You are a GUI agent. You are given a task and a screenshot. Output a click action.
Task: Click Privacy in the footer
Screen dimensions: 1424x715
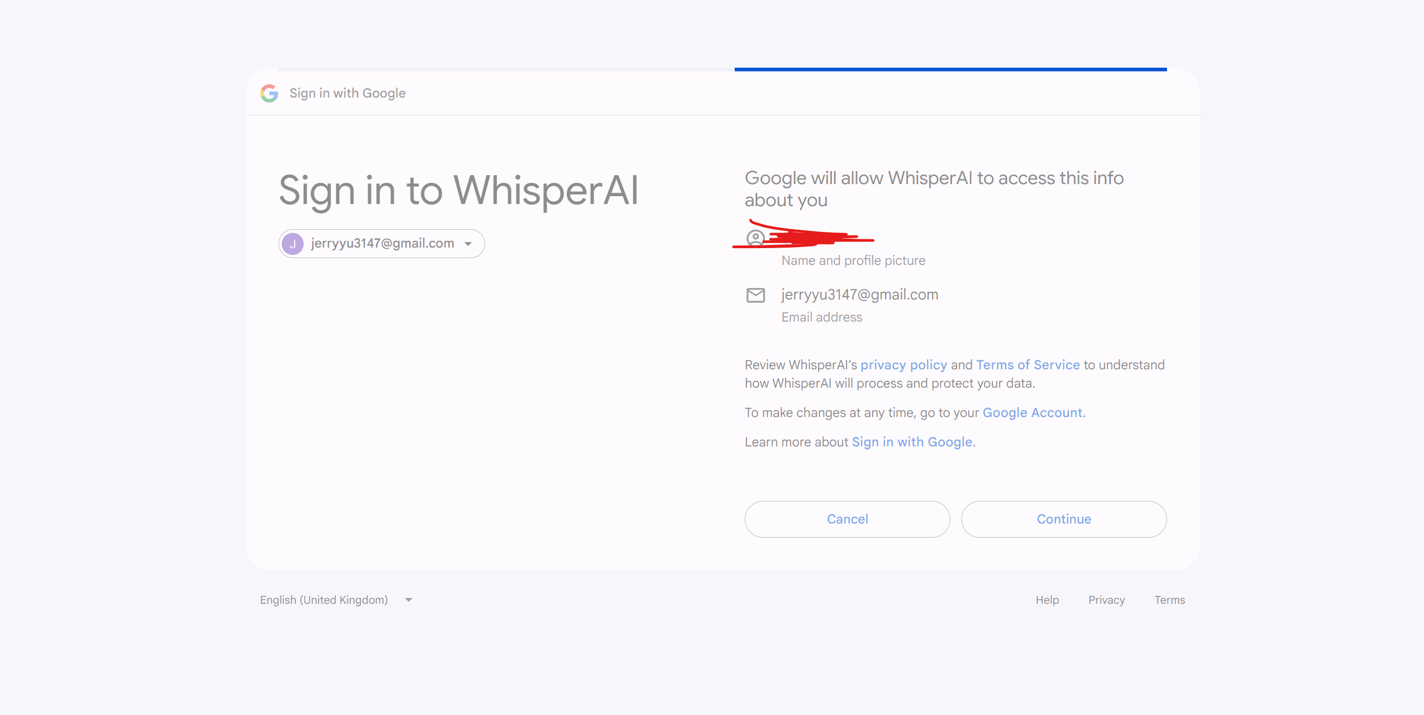pos(1106,600)
